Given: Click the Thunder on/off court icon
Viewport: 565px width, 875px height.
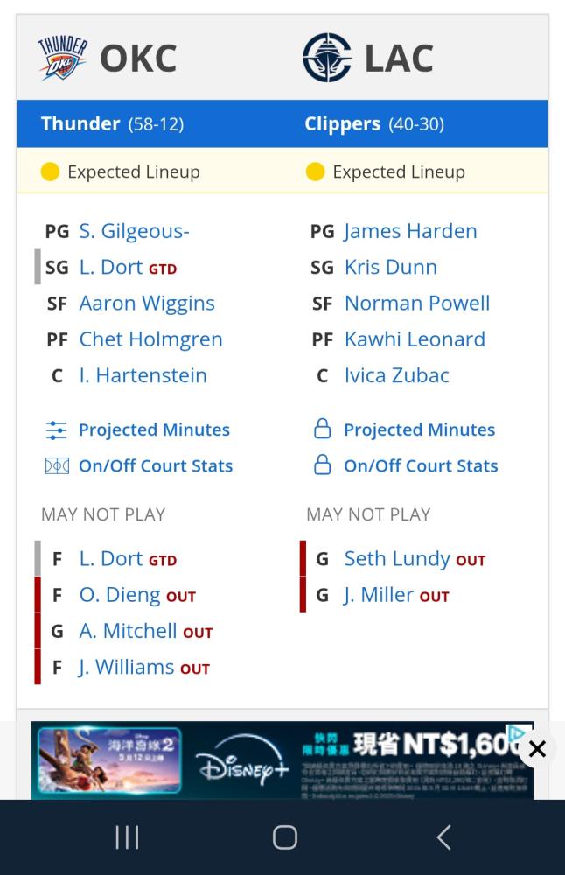Looking at the screenshot, I should 56,465.
